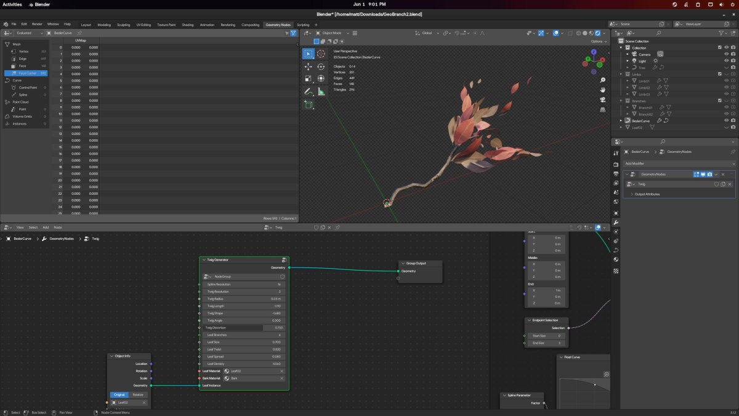Clear the Bark Material slot
Image resolution: width=739 pixels, height=416 pixels.
tap(282, 378)
